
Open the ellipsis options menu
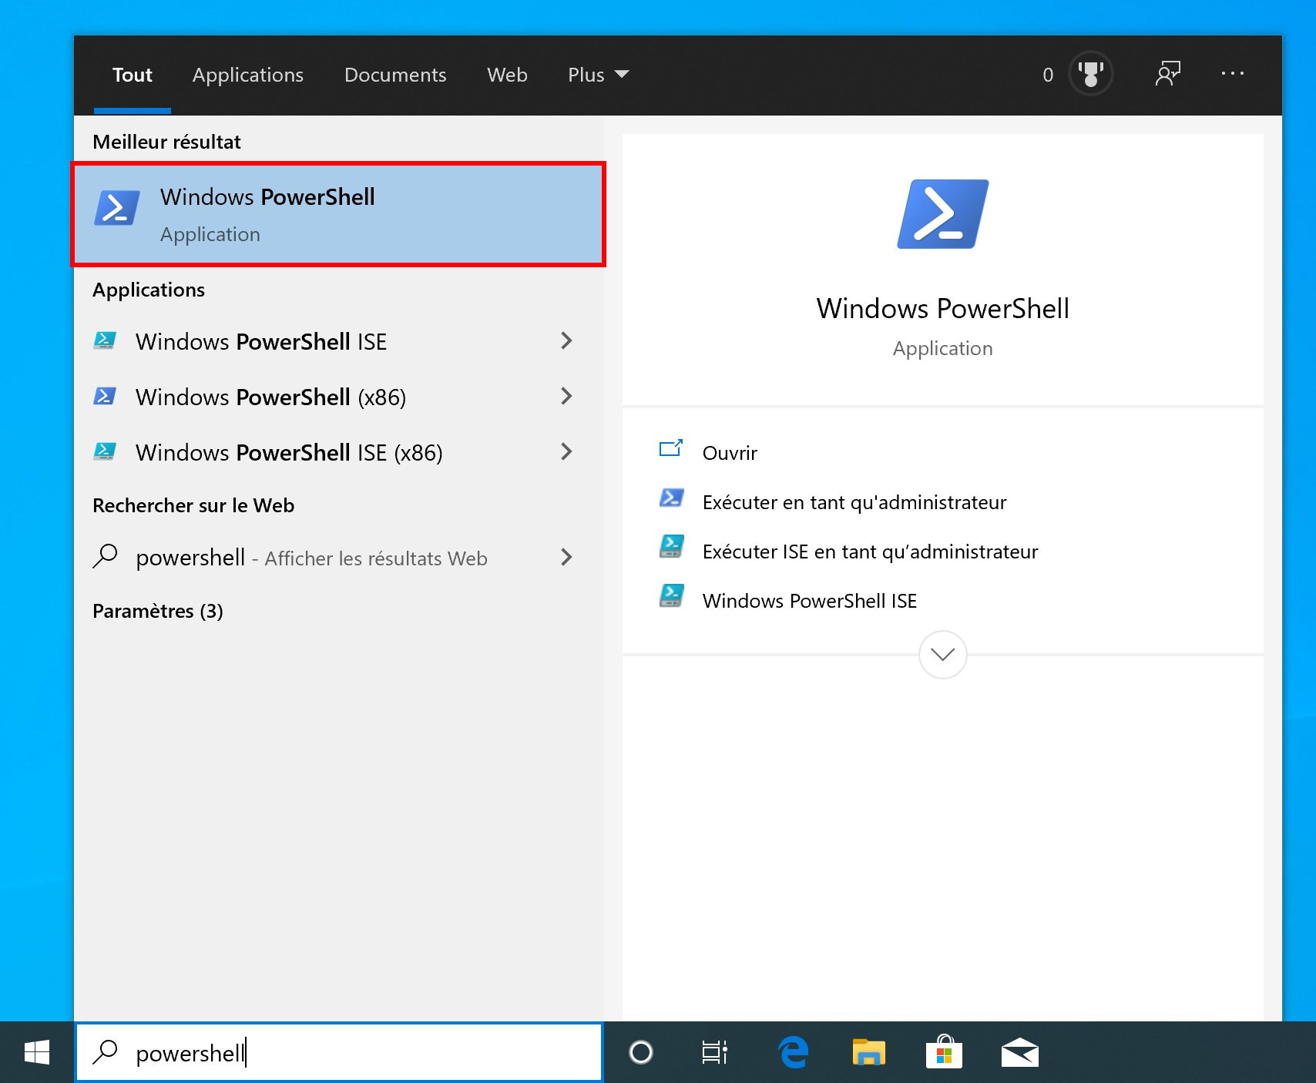point(1233,74)
